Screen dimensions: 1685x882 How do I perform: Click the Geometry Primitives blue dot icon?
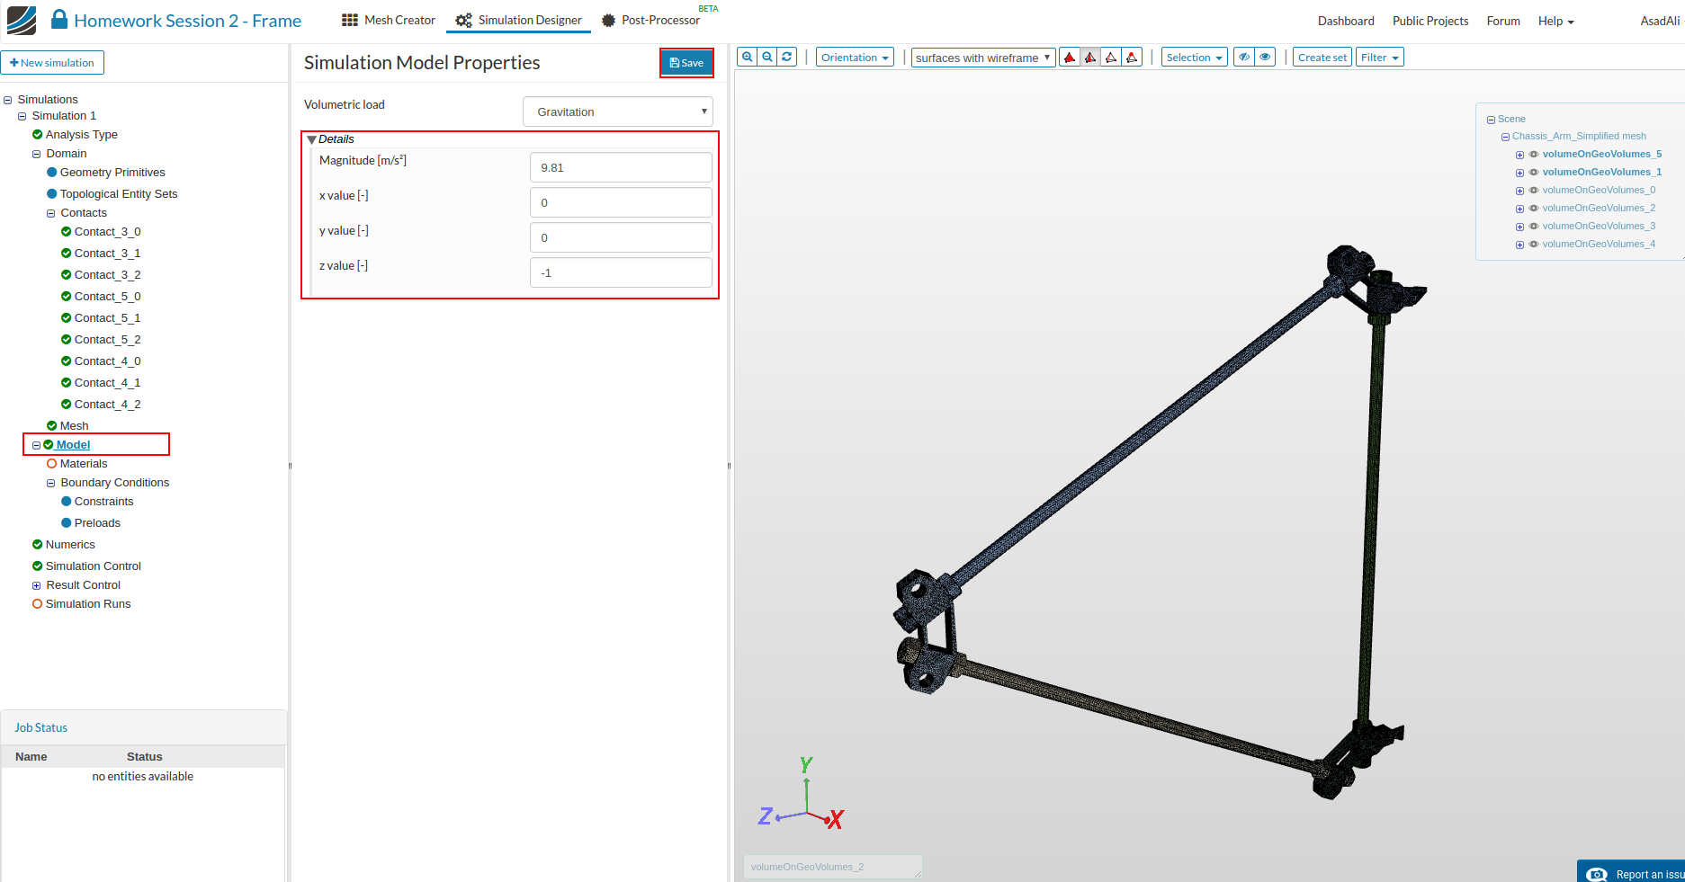[51, 173]
